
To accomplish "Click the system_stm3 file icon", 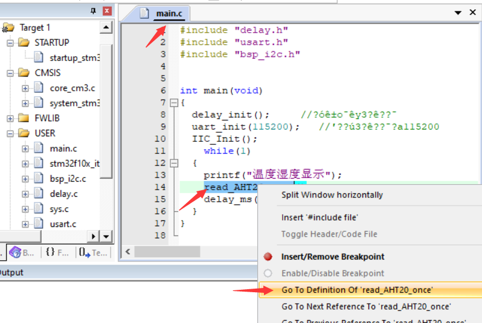I will click(x=39, y=103).
